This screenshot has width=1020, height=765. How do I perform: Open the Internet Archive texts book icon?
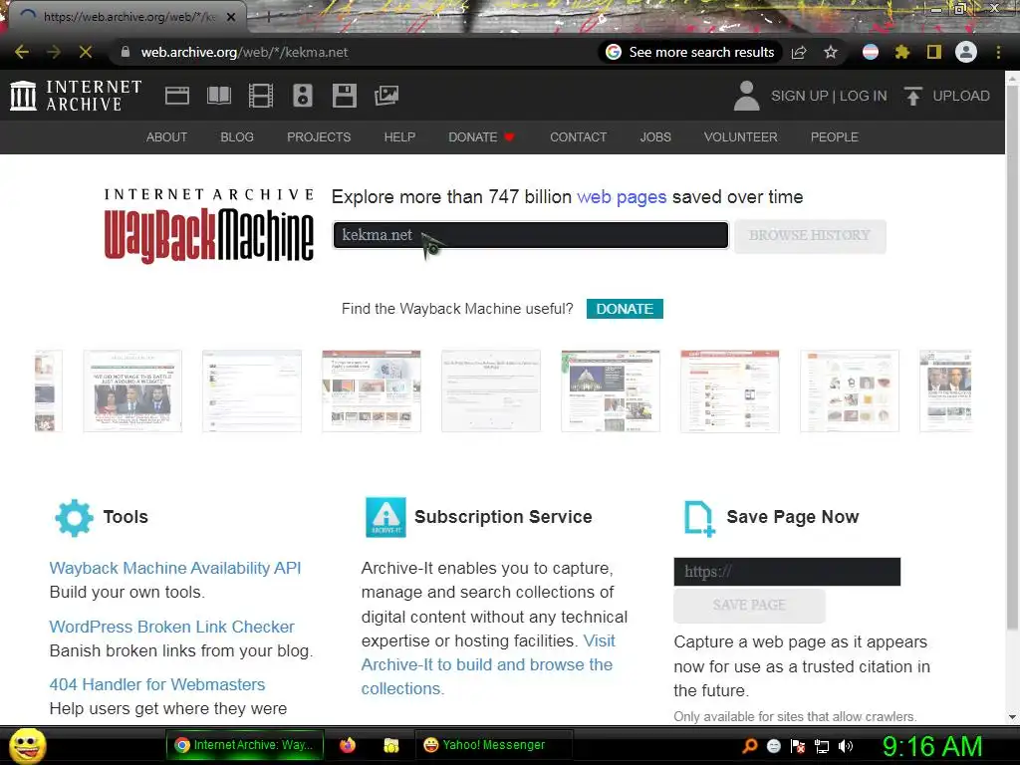tap(218, 96)
